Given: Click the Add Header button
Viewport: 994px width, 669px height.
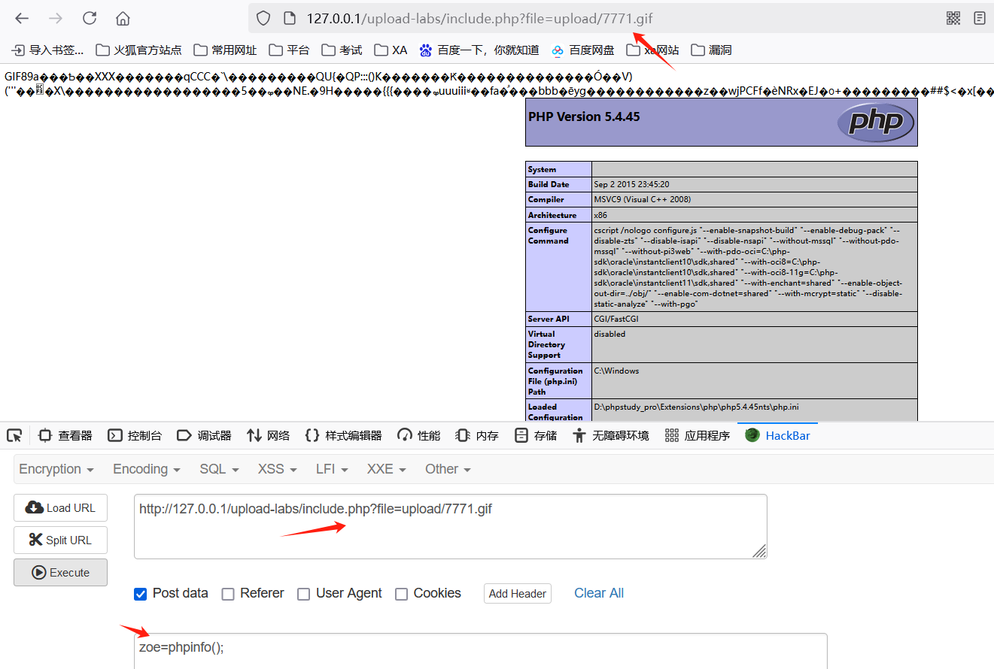Looking at the screenshot, I should [518, 594].
